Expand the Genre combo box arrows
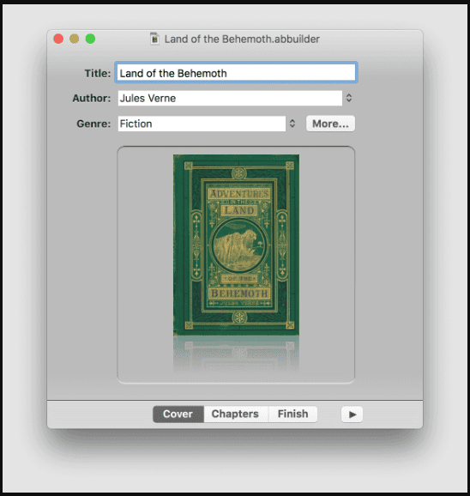470x496 pixels. (292, 124)
